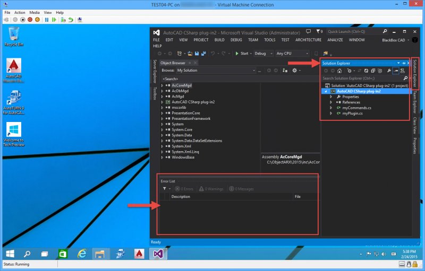Select WindowsBase assembly
This screenshot has height=271, width=425.
[x=183, y=157]
